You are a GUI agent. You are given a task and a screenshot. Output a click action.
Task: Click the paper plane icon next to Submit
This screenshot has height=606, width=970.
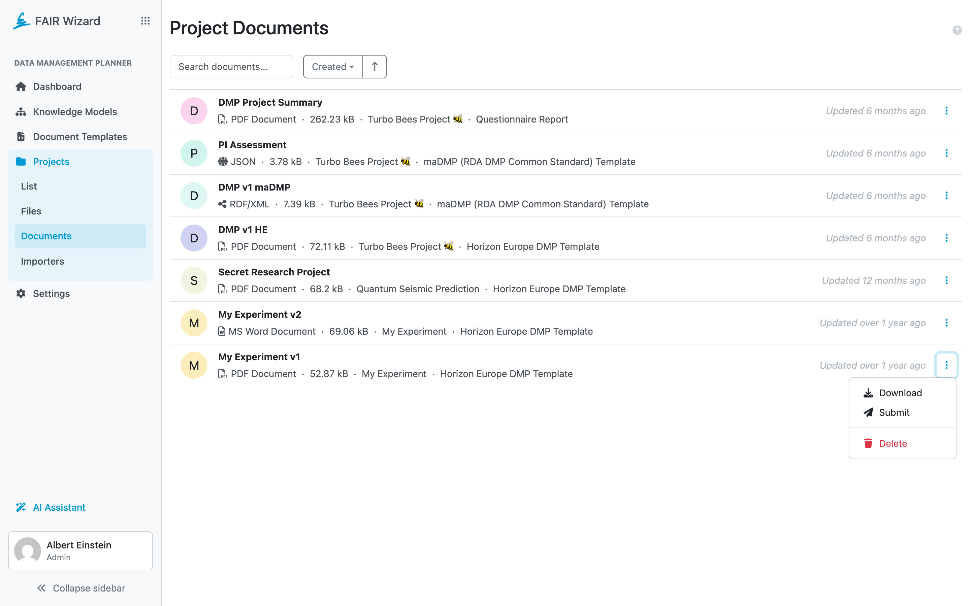pos(868,412)
